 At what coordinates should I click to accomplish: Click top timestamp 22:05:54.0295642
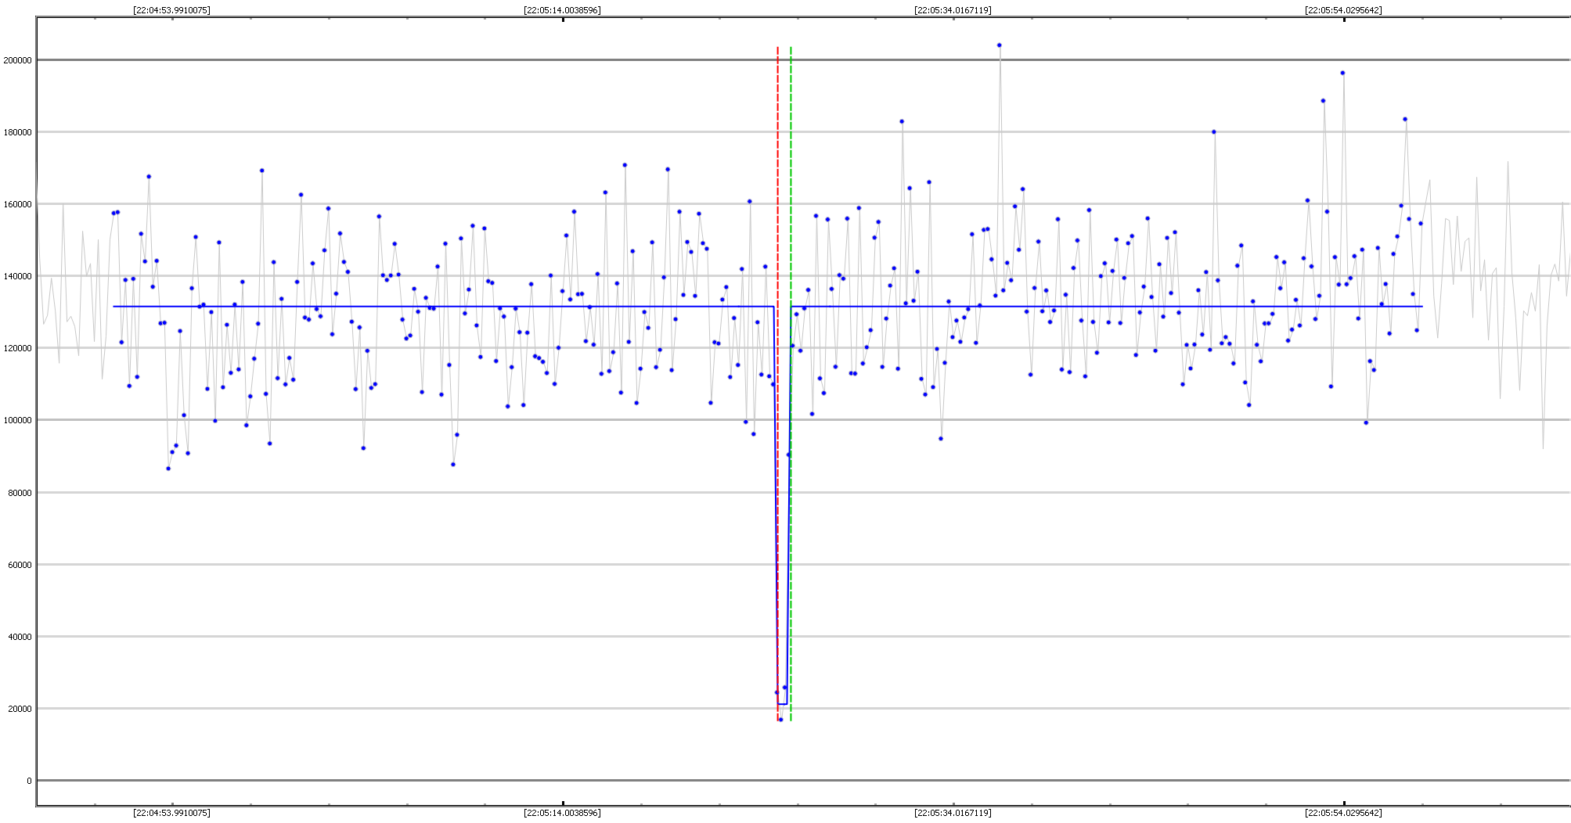click(1343, 10)
